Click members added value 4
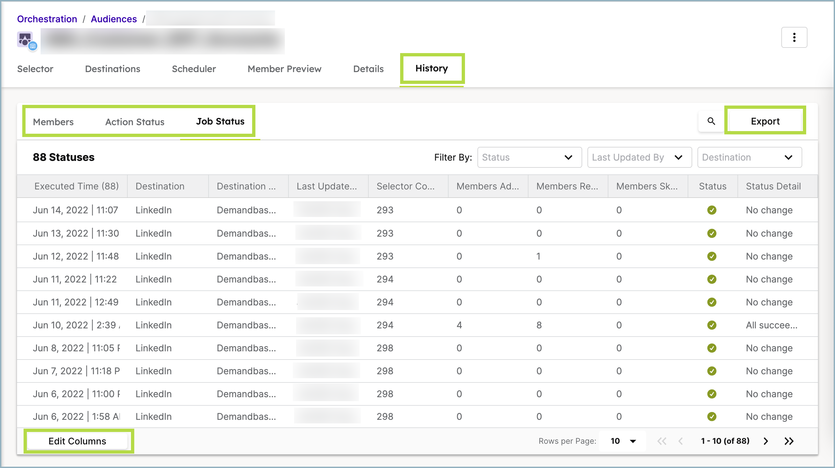Image resolution: width=835 pixels, height=468 pixels. 459,325
